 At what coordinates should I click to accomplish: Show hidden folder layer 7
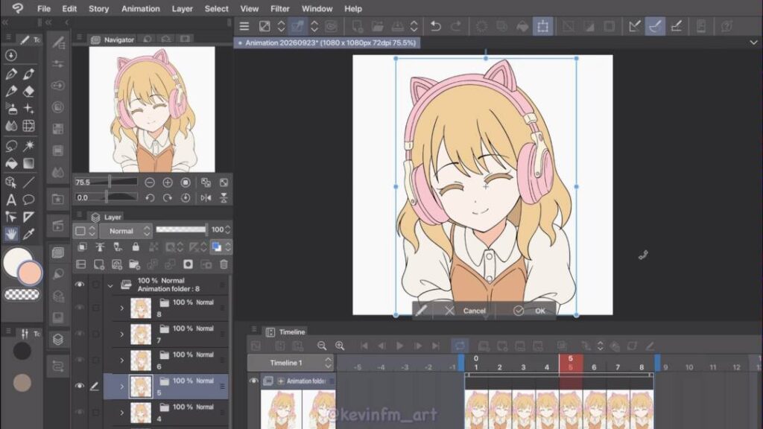point(79,334)
